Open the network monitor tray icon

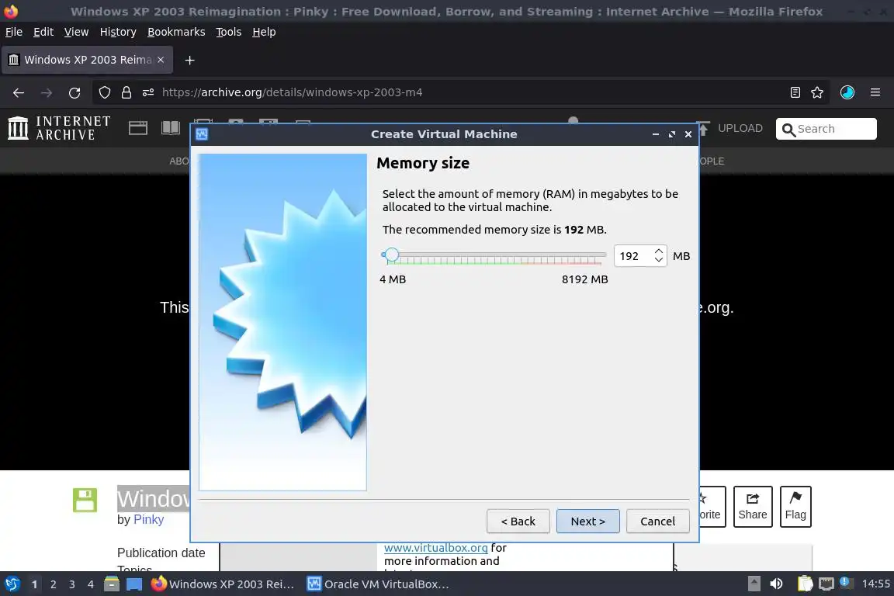pos(826,584)
